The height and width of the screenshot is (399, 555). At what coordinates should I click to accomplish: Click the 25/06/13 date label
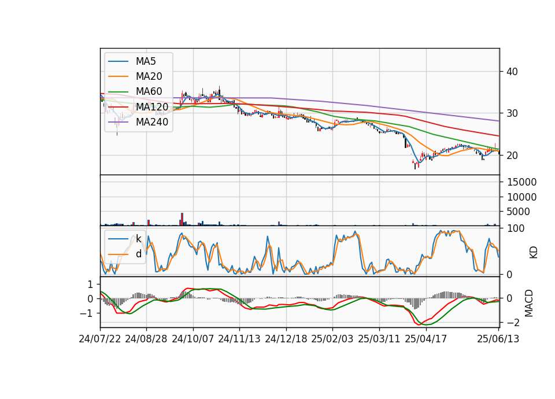(498, 339)
